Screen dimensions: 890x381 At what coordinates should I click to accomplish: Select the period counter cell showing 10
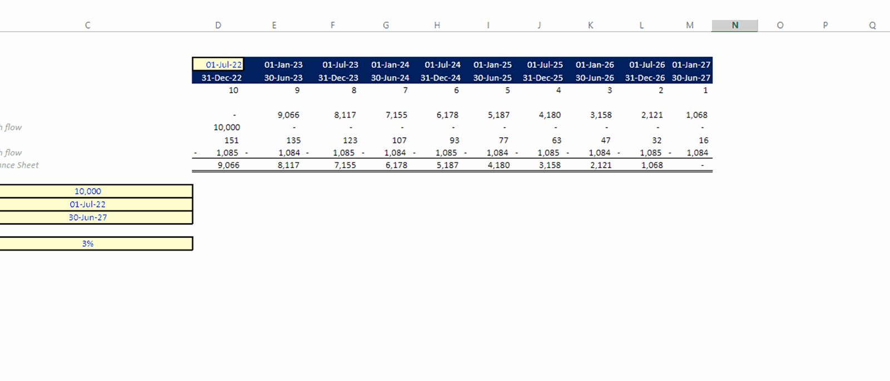(x=233, y=90)
